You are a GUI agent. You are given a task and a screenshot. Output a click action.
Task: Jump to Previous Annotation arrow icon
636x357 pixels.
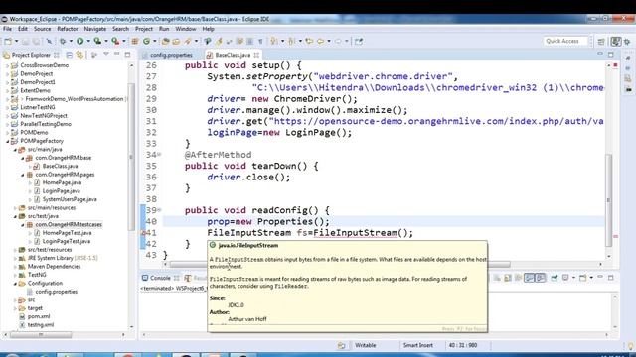(291, 41)
